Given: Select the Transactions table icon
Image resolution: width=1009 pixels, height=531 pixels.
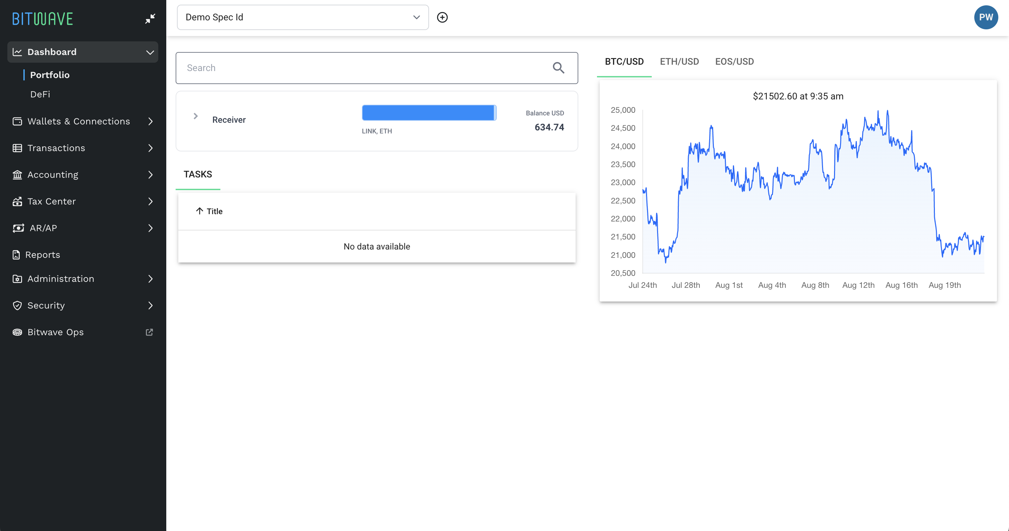Looking at the screenshot, I should (x=17, y=148).
